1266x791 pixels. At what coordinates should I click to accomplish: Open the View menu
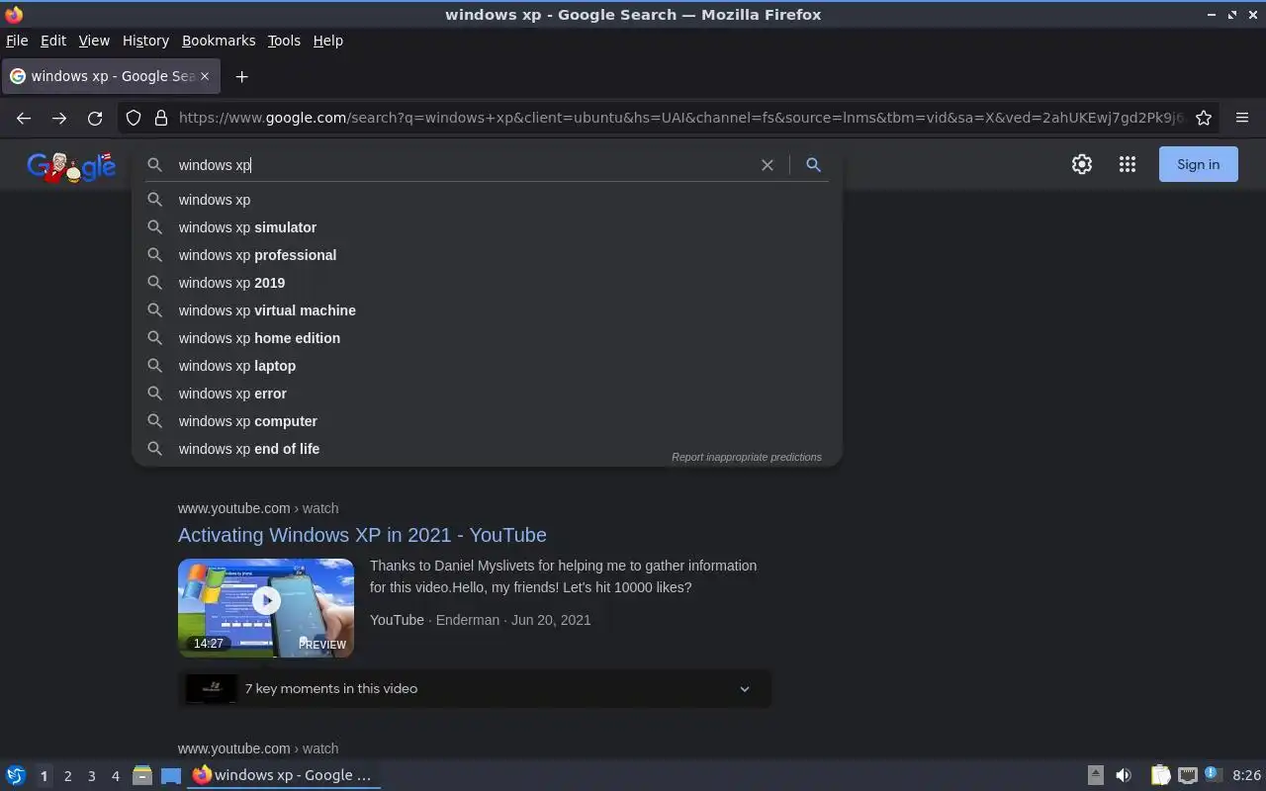[94, 41]
